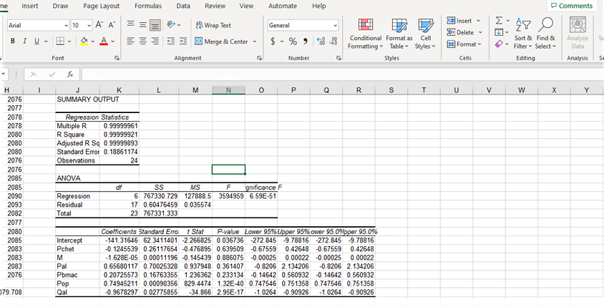Select Bottom Align icon

click(x=155, y=26)
